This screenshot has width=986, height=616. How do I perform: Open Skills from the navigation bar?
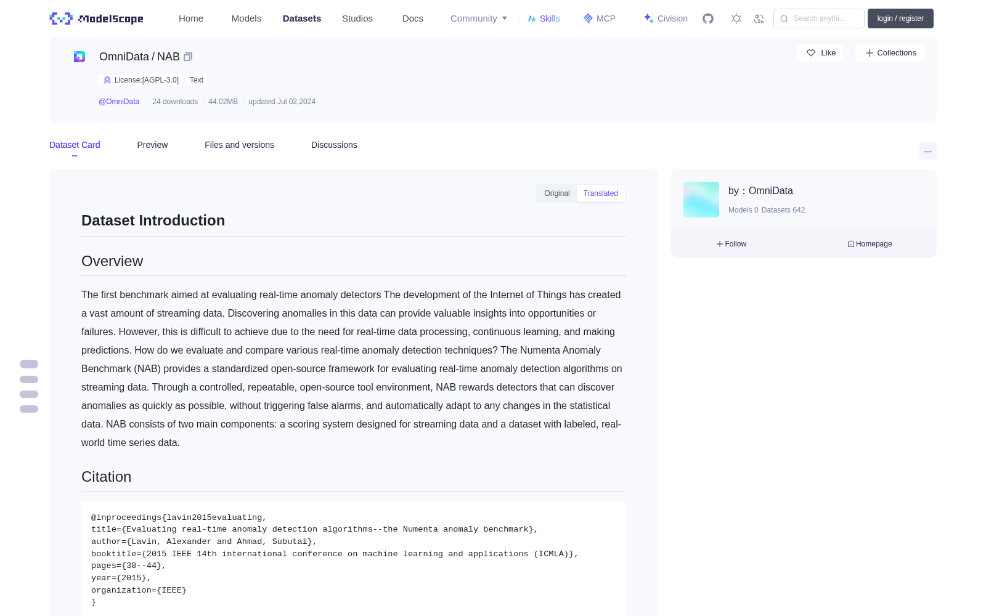(x=544, y=18)
